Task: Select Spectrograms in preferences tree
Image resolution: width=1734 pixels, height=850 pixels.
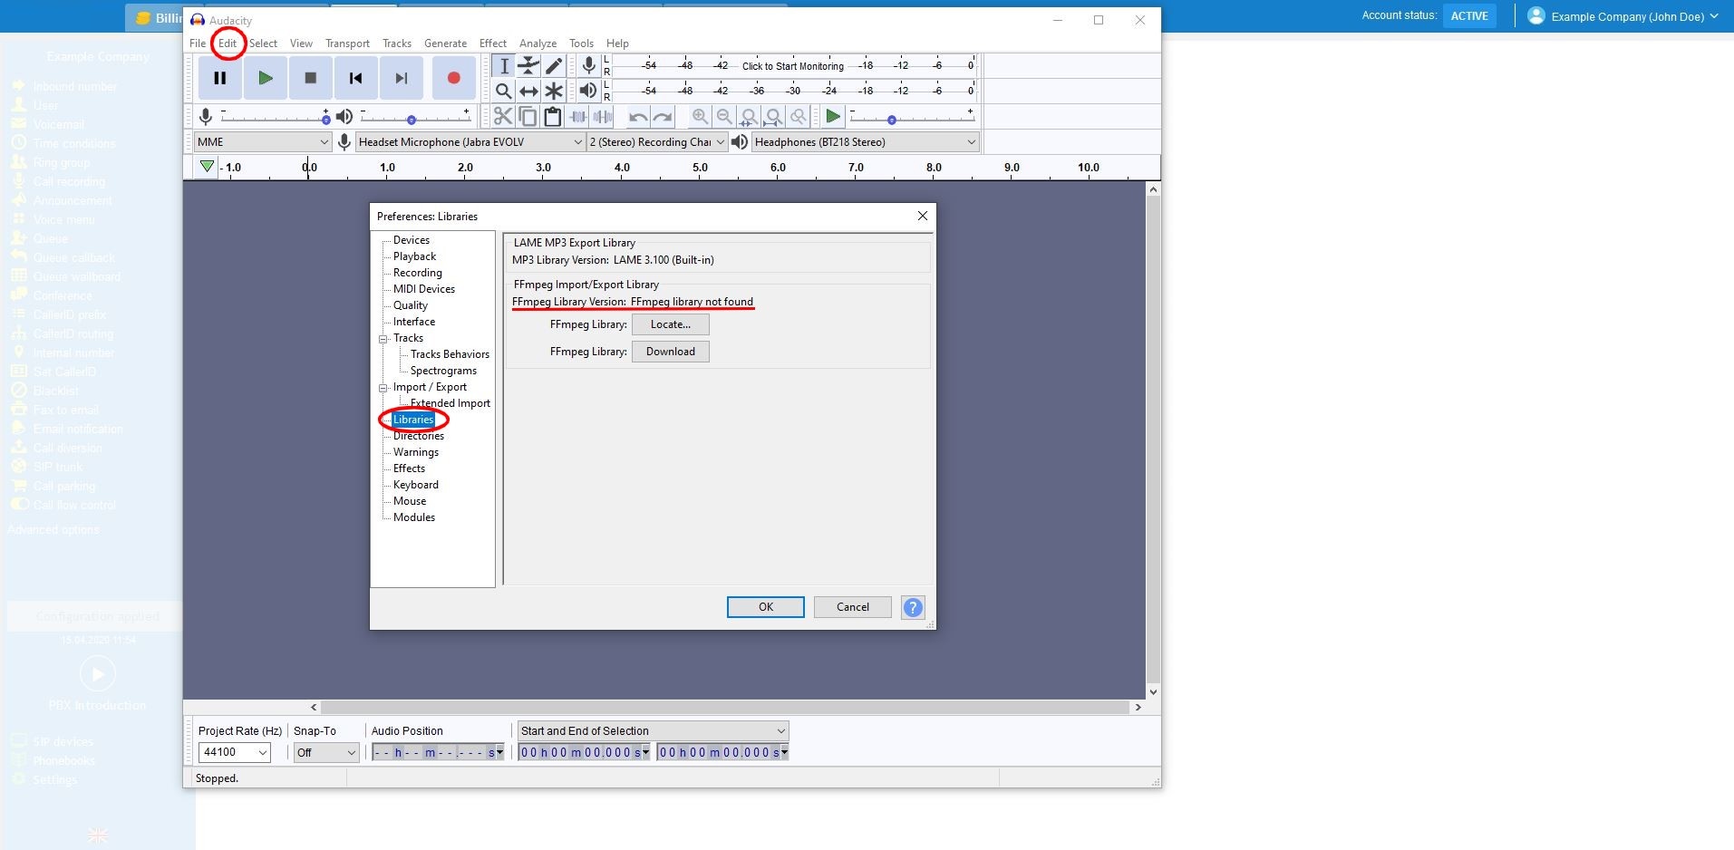Action: 443,371
